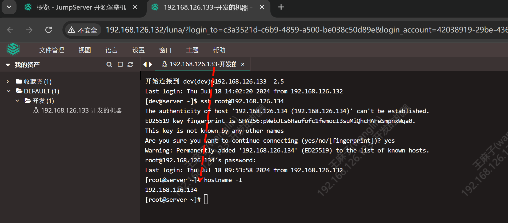Click the right arrow to scroll terminal tabs
Viewport: 508px width, 223px height.
(x=150, y=64)
